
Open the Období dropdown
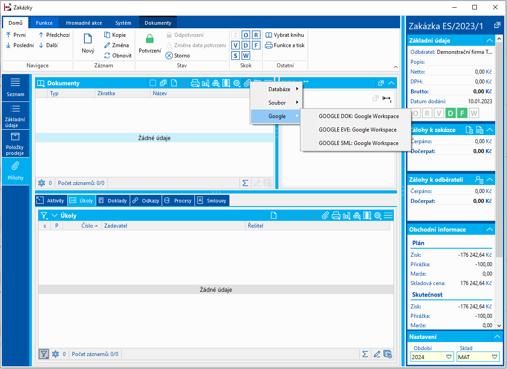tap(449, 357)
